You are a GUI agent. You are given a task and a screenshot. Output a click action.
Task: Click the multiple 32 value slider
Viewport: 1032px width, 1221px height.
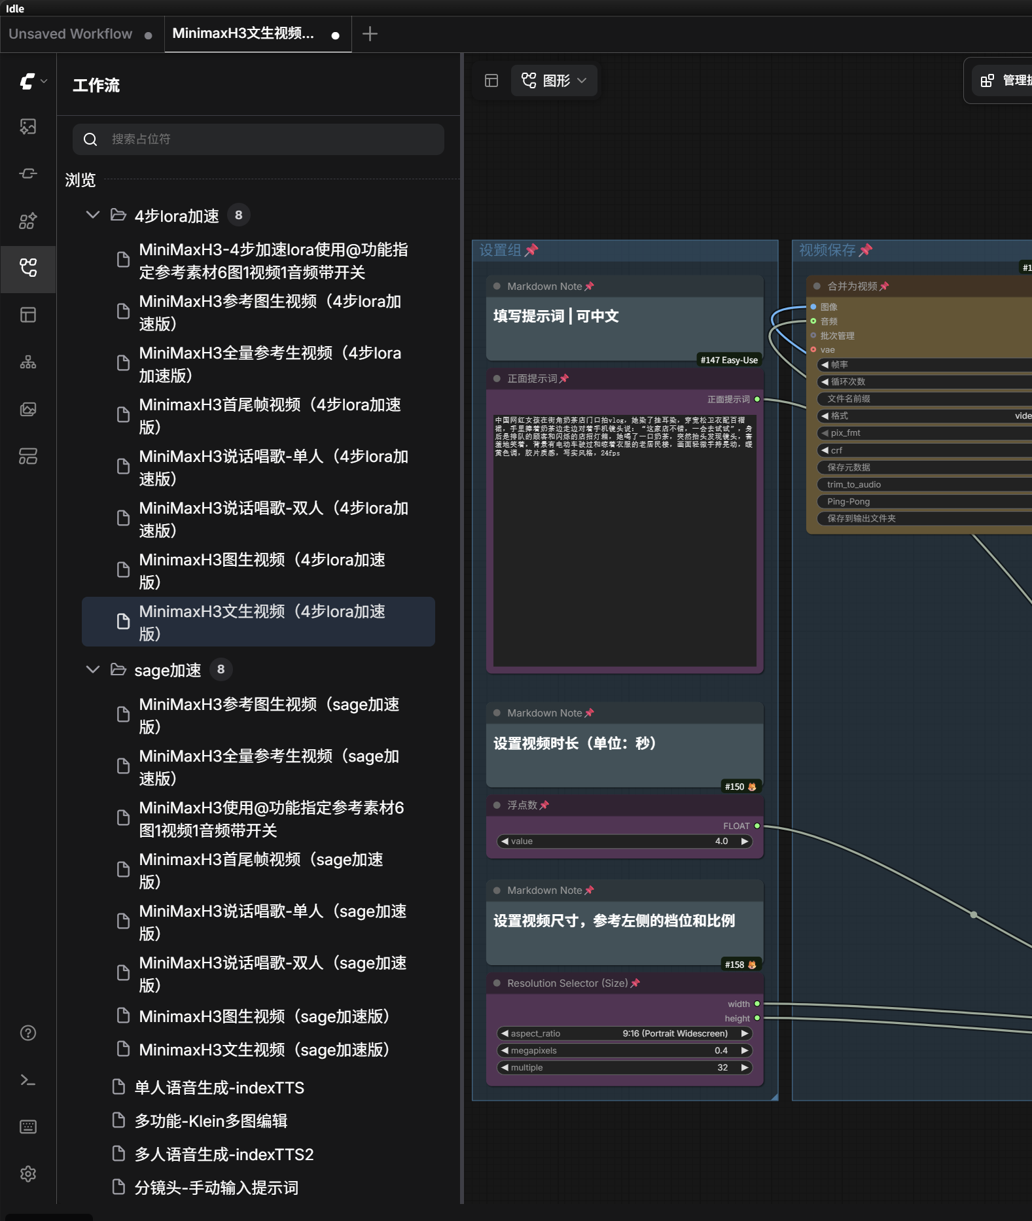(x=625, y=1068)
